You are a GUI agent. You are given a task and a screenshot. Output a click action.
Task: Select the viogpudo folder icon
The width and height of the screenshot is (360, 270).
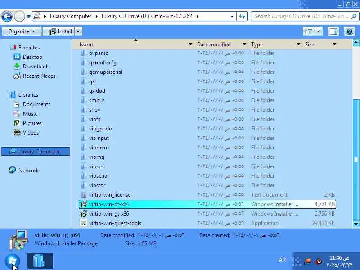coord(84,129)
